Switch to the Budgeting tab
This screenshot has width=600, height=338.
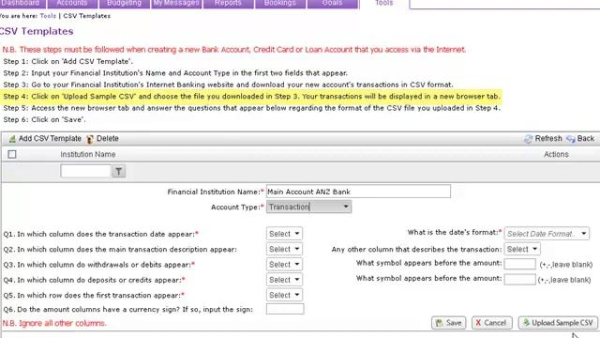coord(125,3)
